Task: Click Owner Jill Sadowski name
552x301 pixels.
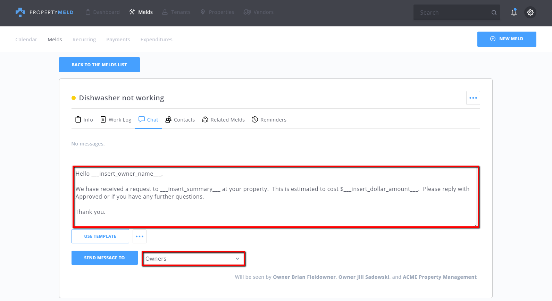Action: tap(364, 277)
